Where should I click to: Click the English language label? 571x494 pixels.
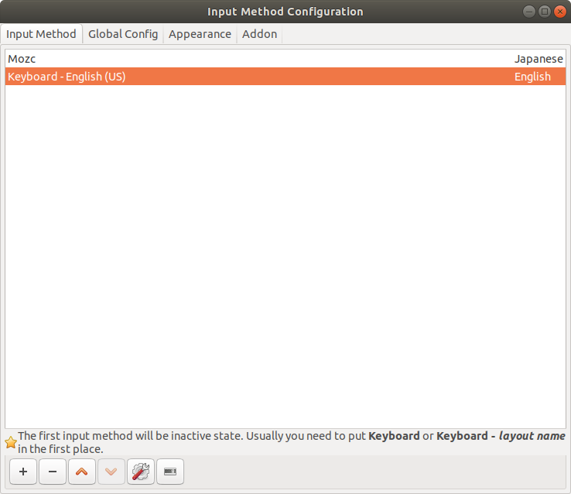532,77
